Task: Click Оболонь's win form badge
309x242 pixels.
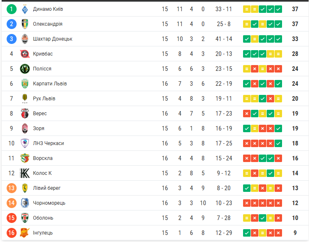Action: coord(263,218)
